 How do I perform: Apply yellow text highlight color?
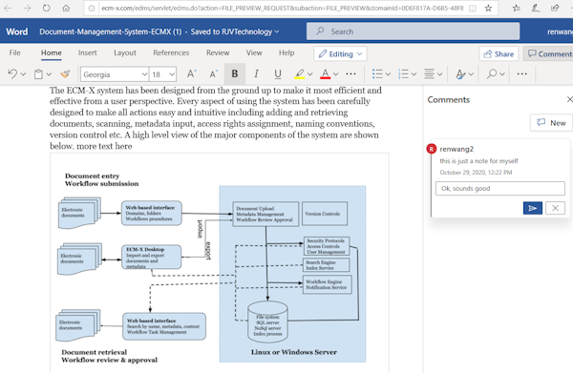(x=299, y=74)
